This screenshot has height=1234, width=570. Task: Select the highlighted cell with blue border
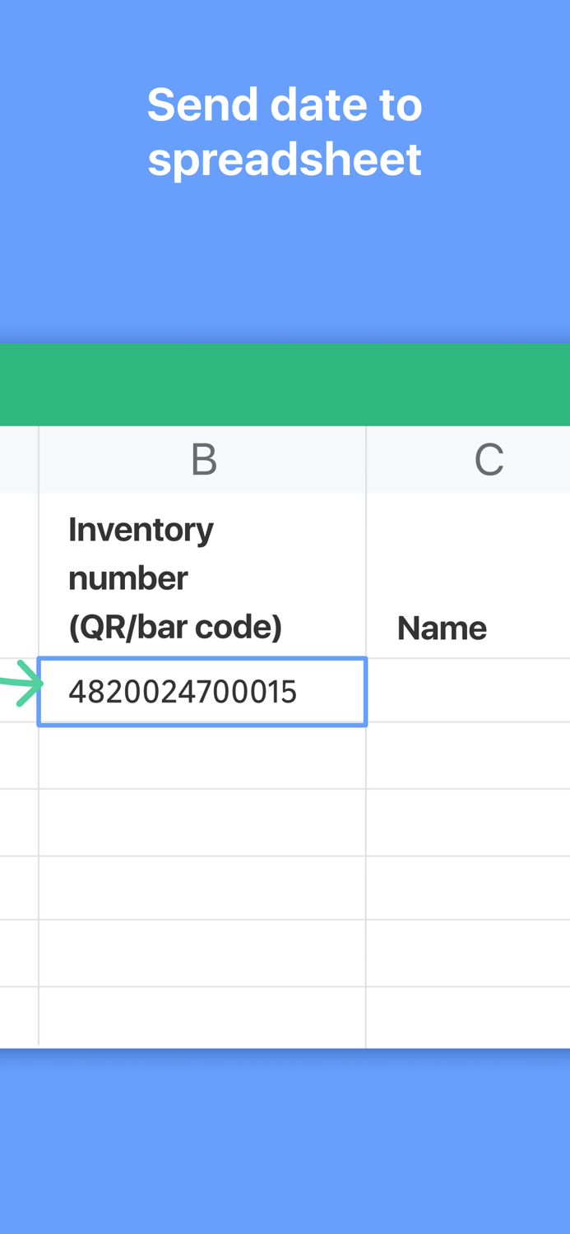202,692
